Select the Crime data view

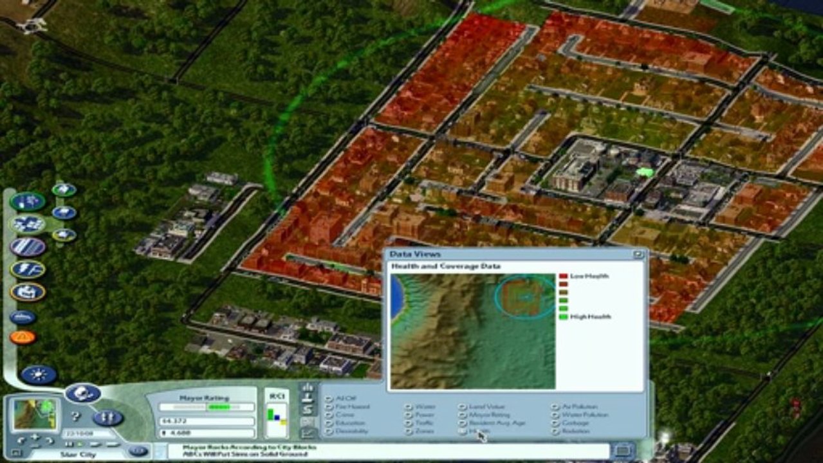[339, 415]
